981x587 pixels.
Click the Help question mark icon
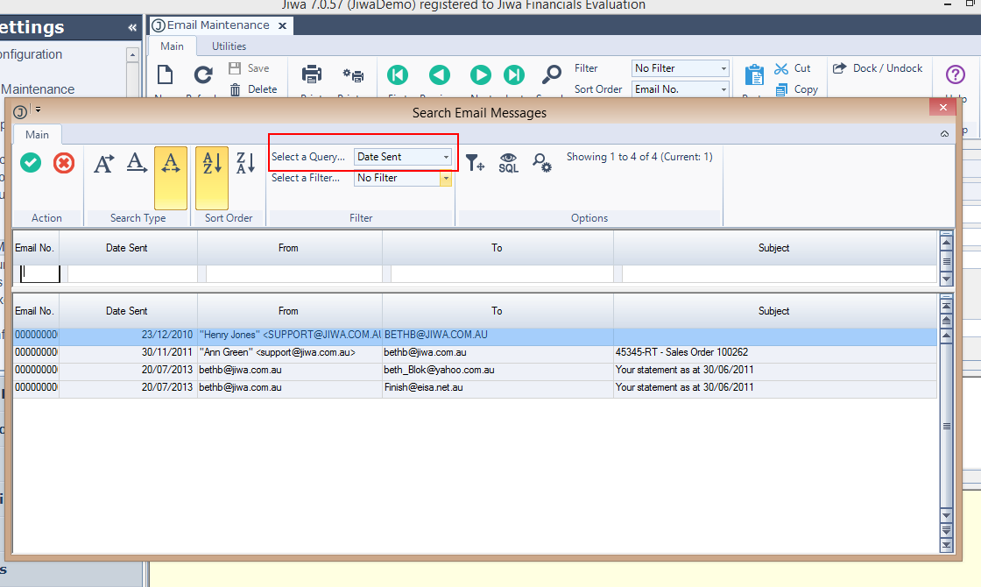click(x=956, y=75)
